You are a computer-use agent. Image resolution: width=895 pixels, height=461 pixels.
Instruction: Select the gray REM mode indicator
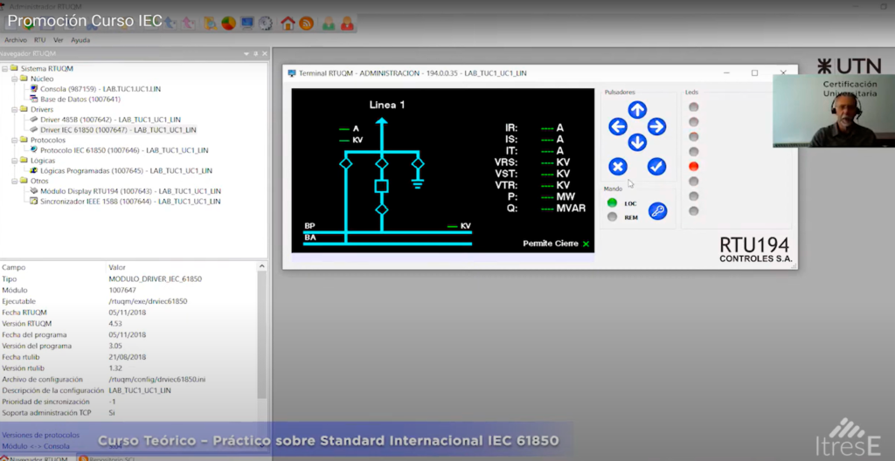[x=612, y=217]
